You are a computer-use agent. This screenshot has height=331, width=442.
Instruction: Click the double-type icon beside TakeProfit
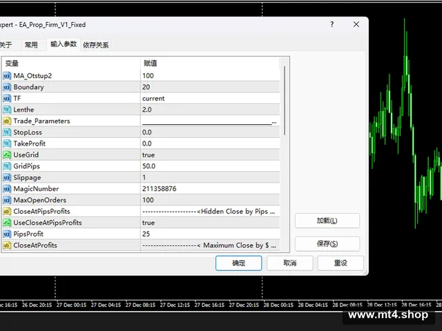click(x=7, y=143)
